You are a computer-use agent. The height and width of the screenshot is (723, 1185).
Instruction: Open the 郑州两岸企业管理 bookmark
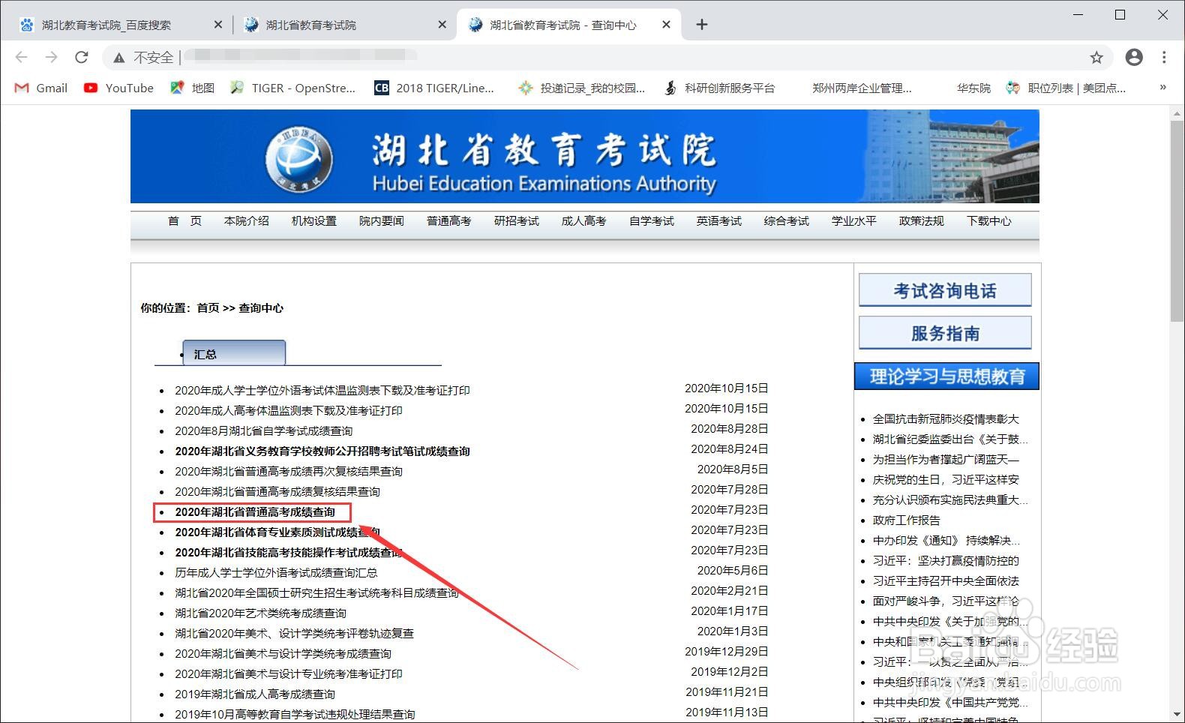pyautogui.click(x=862, y=88)
